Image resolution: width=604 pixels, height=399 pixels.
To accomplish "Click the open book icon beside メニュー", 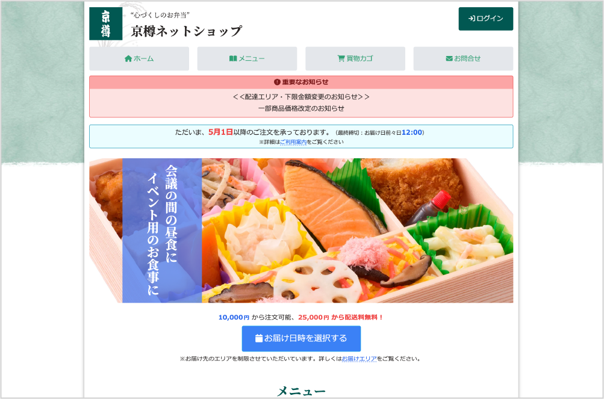I will [233, 58].
